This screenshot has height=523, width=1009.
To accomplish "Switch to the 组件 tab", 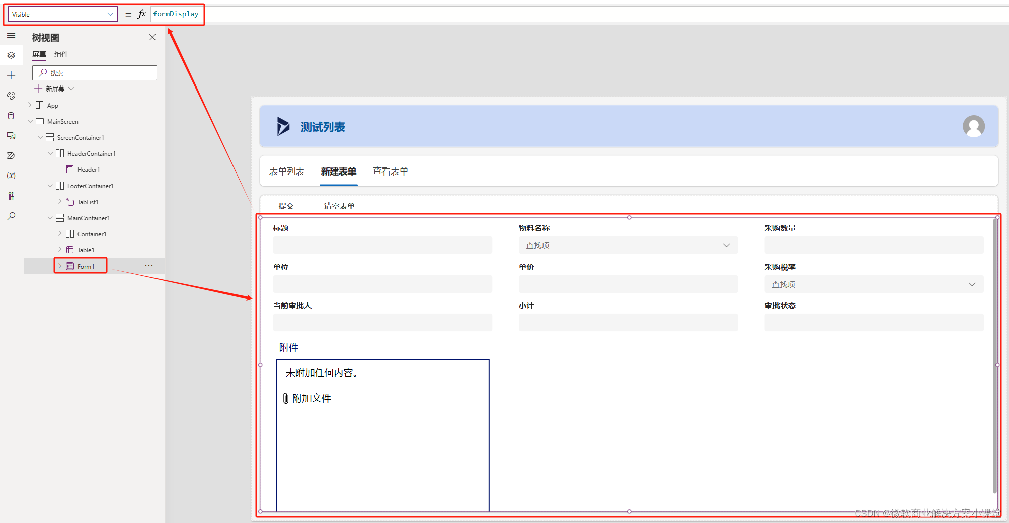I will (x=61, y=54).
